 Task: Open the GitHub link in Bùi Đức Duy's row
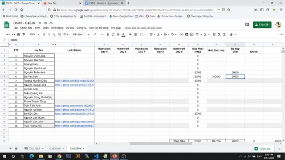click(74, 114)
